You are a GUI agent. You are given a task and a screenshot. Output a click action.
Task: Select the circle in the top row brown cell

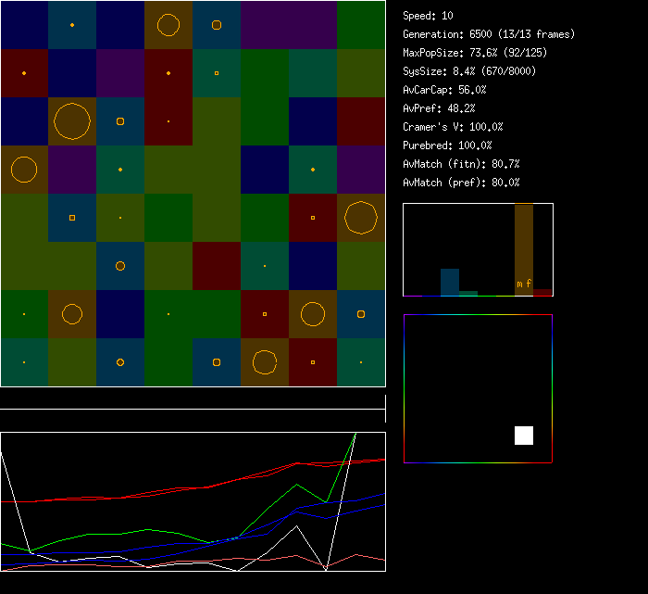click(168, 25)
